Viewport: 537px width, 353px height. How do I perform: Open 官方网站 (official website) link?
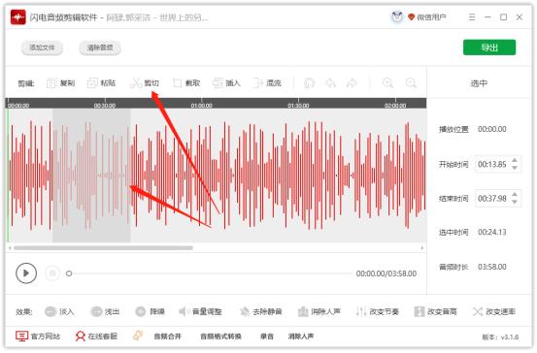click(38, 337)
